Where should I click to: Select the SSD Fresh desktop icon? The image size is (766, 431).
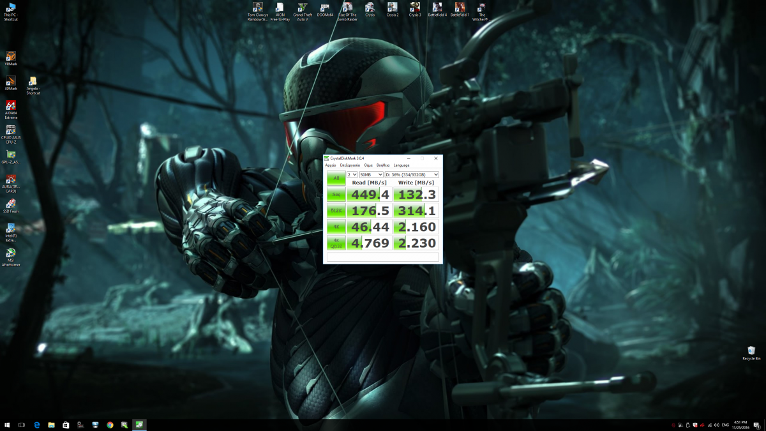point(11,206)
